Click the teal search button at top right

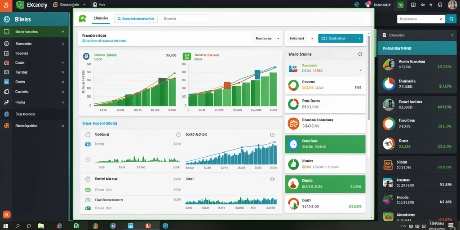(451, 19)
